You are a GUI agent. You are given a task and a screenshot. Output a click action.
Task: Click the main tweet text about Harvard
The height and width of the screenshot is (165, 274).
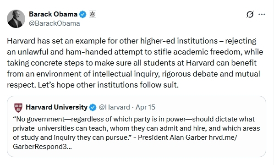click(135, 63)
